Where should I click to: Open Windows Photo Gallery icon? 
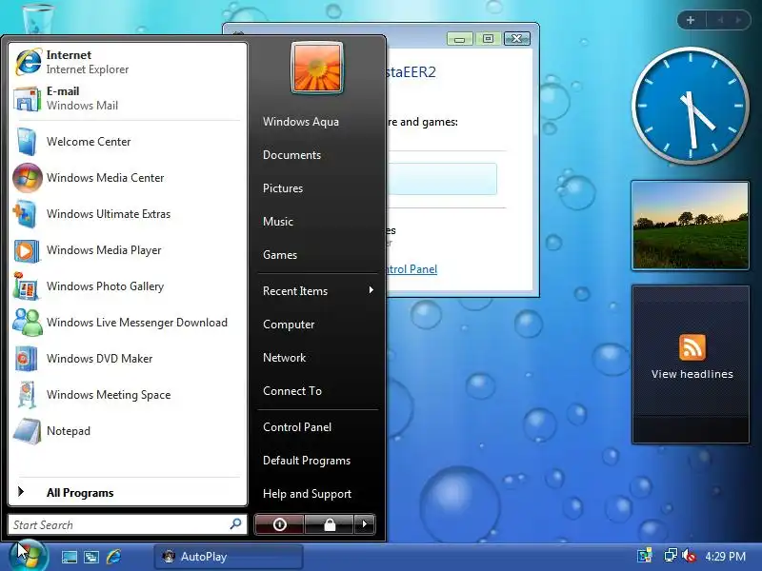pyautogui.click(x=27, y=286)
